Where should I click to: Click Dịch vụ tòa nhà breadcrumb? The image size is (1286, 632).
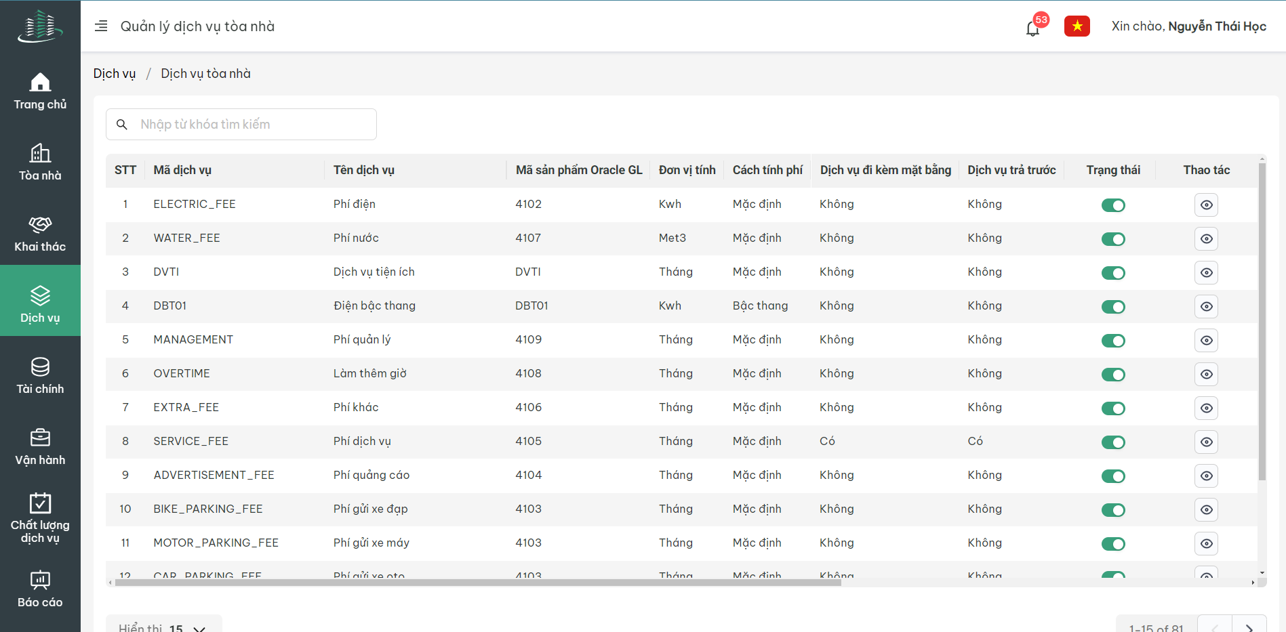click(205, 73)
